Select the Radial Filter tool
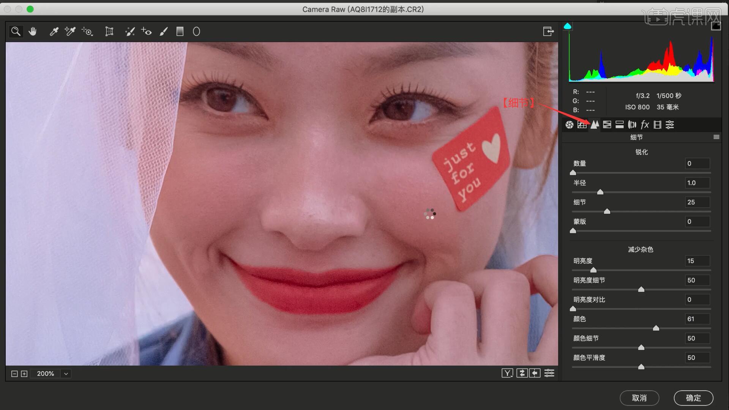 click(196, 32)
